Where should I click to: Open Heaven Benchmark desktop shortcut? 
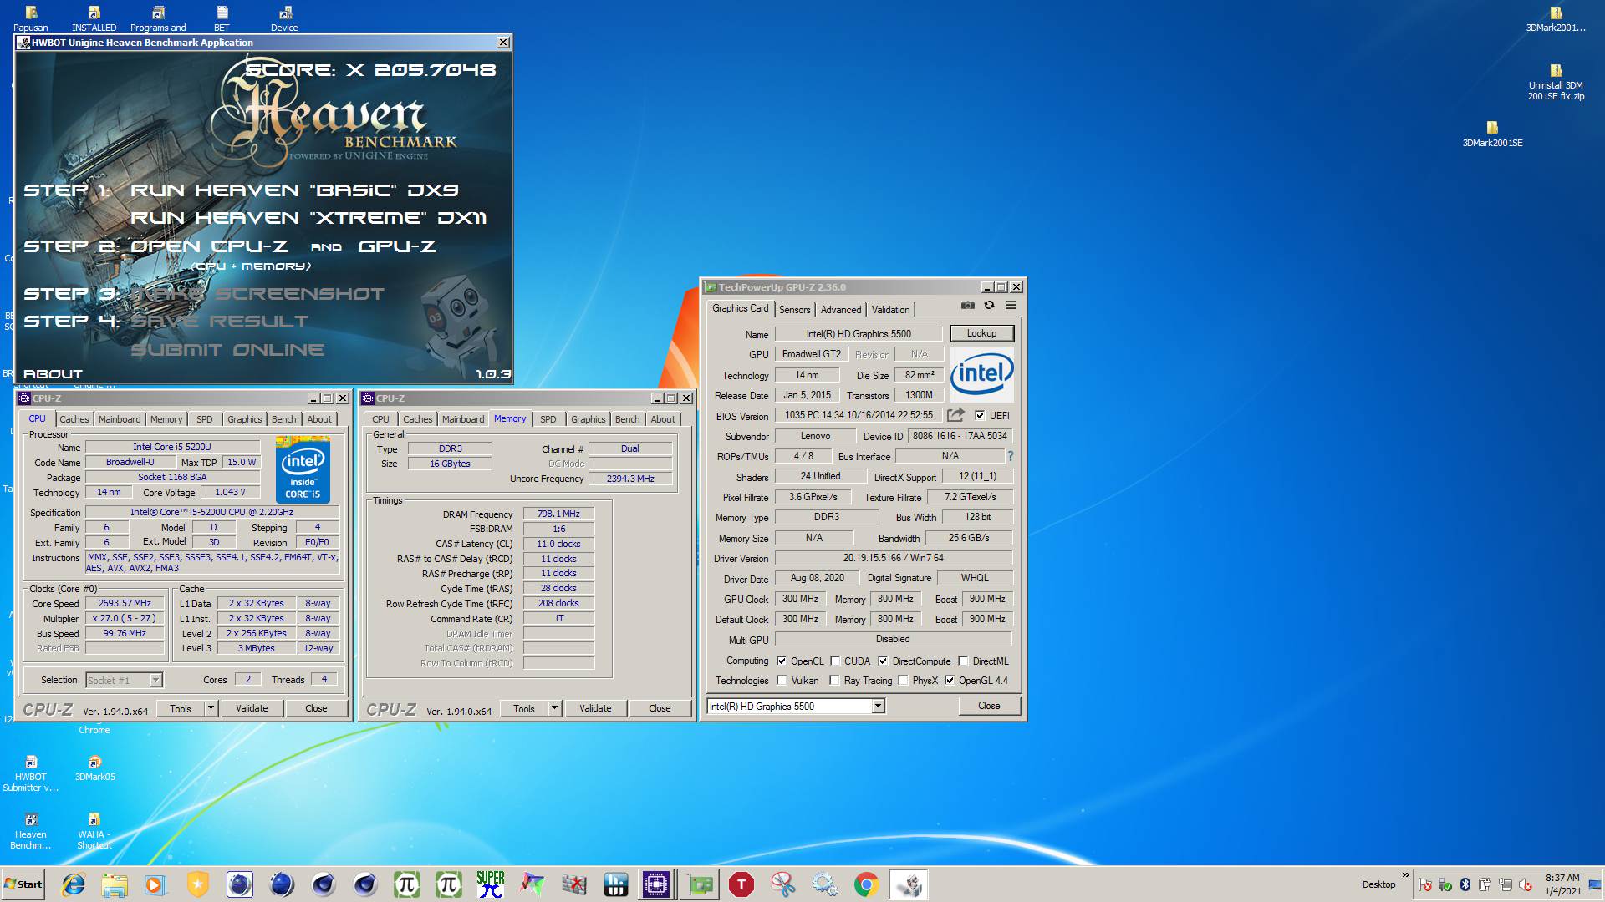click(31, 832)
